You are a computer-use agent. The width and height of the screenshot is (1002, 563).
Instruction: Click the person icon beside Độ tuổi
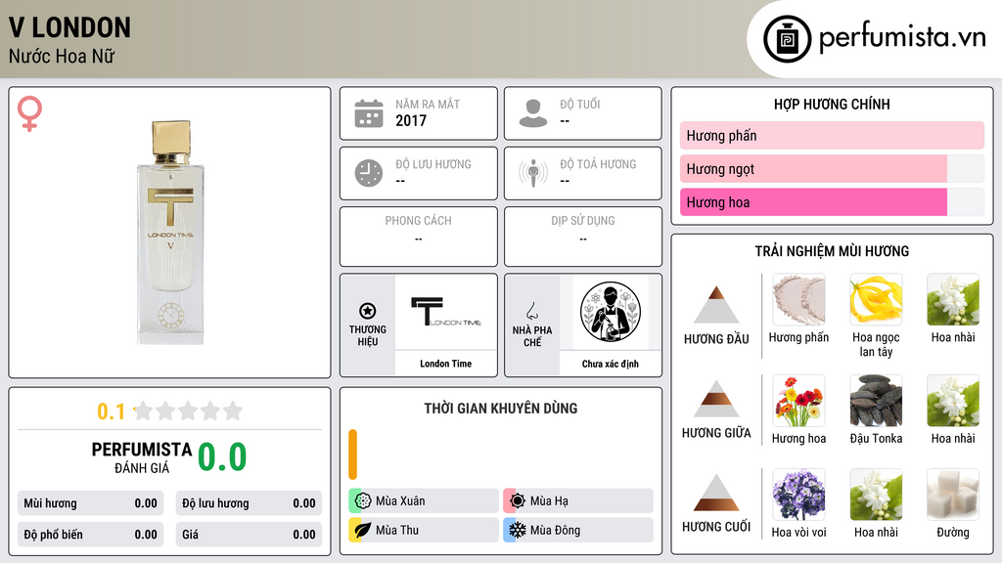[533, 113]
